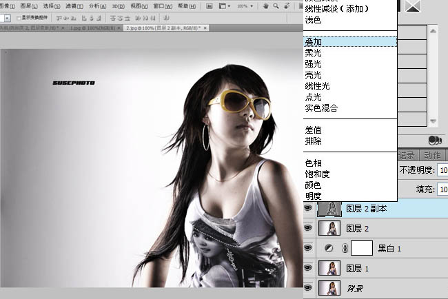Viewport: 448px width, 299px height.
Task: Click the layer mask link chain icon
Action: pos(344,247)
